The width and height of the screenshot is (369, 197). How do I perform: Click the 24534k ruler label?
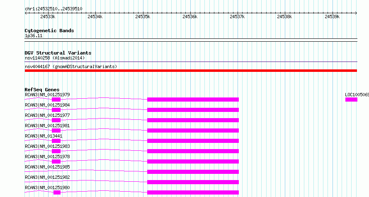coord(95,17)
